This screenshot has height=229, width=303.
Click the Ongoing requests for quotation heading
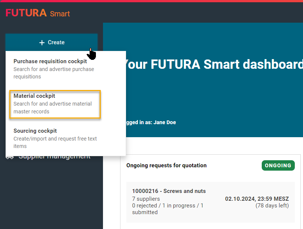pos(166,165)
